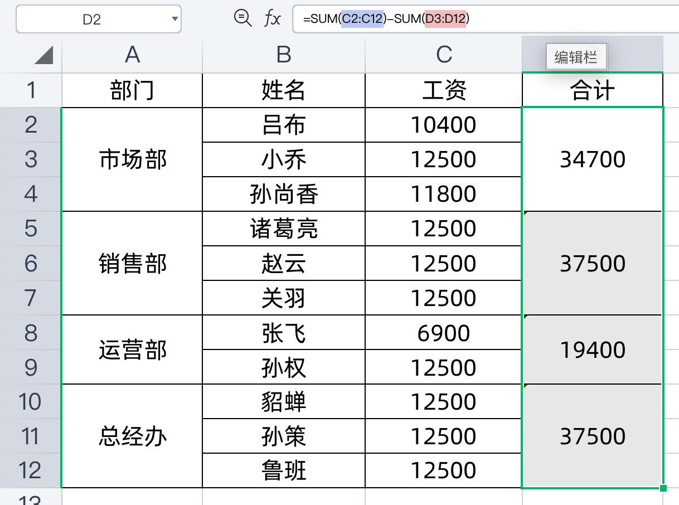
Task: Select column header B
Action: (284, 54)
